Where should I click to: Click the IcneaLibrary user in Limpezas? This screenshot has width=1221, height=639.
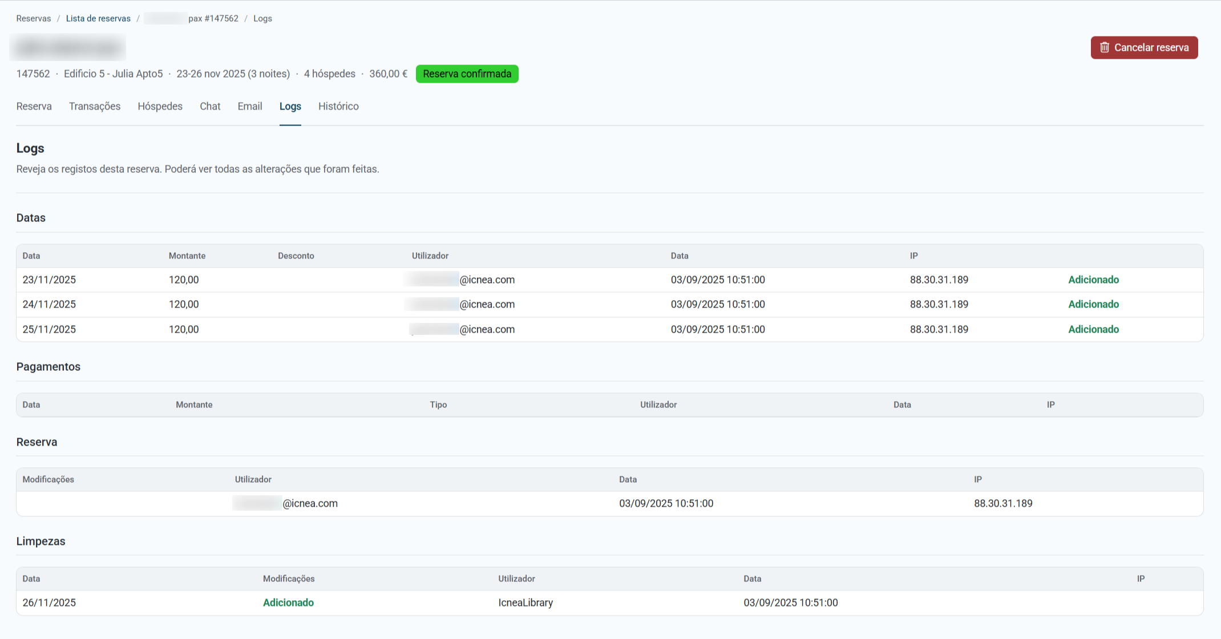point(525,602)
